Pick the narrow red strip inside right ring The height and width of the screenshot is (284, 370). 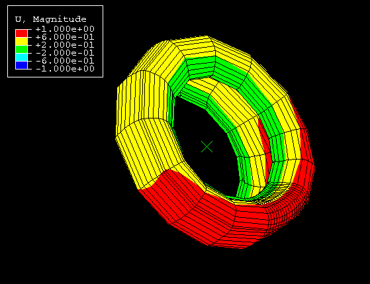(x=265, y=144)
